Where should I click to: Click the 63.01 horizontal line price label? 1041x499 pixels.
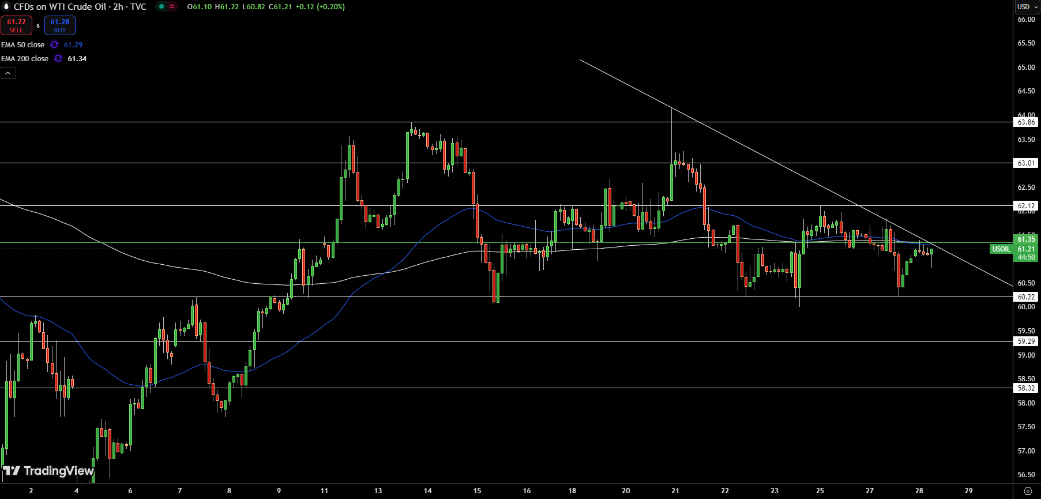point(1026,163)
